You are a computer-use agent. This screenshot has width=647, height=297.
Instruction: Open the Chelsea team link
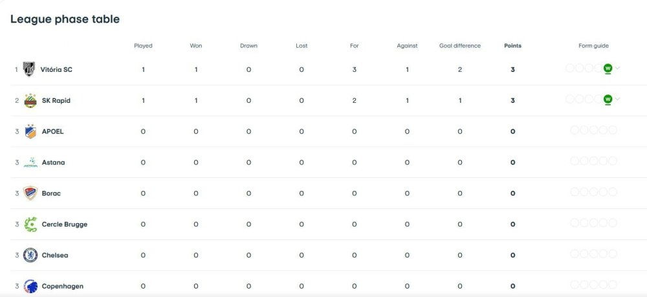click(55, 256)
